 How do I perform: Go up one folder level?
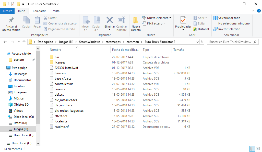24,42
